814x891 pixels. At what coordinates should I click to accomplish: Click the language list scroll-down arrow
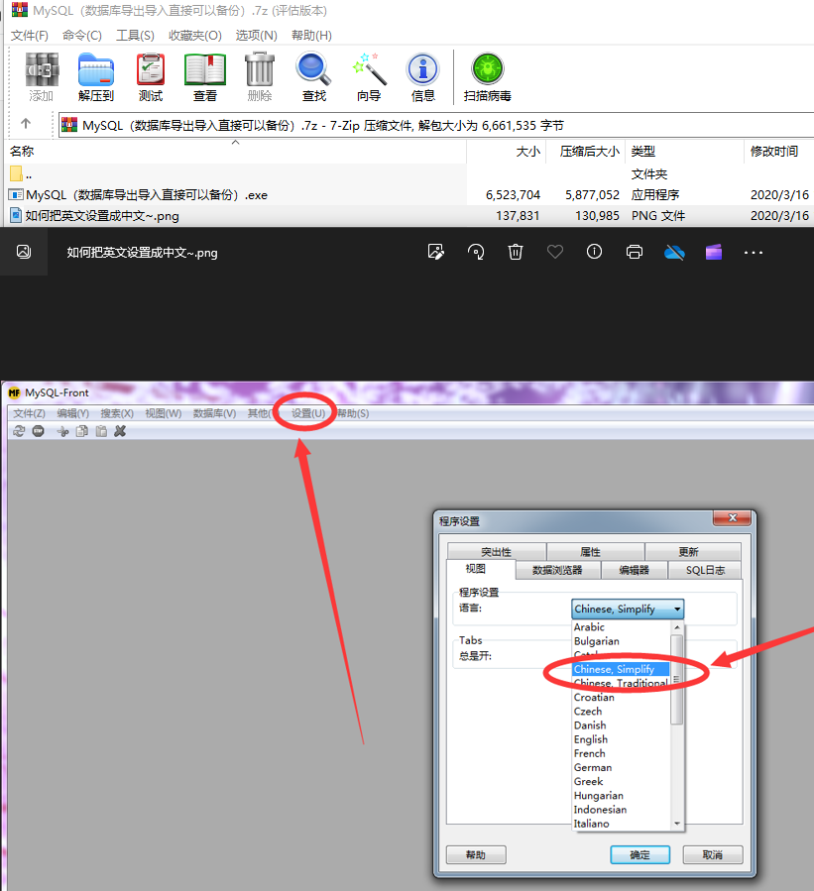[x=676, y=824]
